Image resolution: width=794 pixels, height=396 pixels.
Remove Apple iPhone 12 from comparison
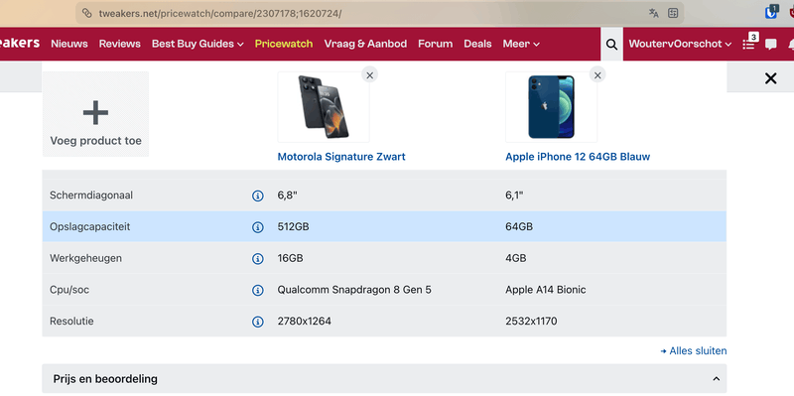(597, 75)
